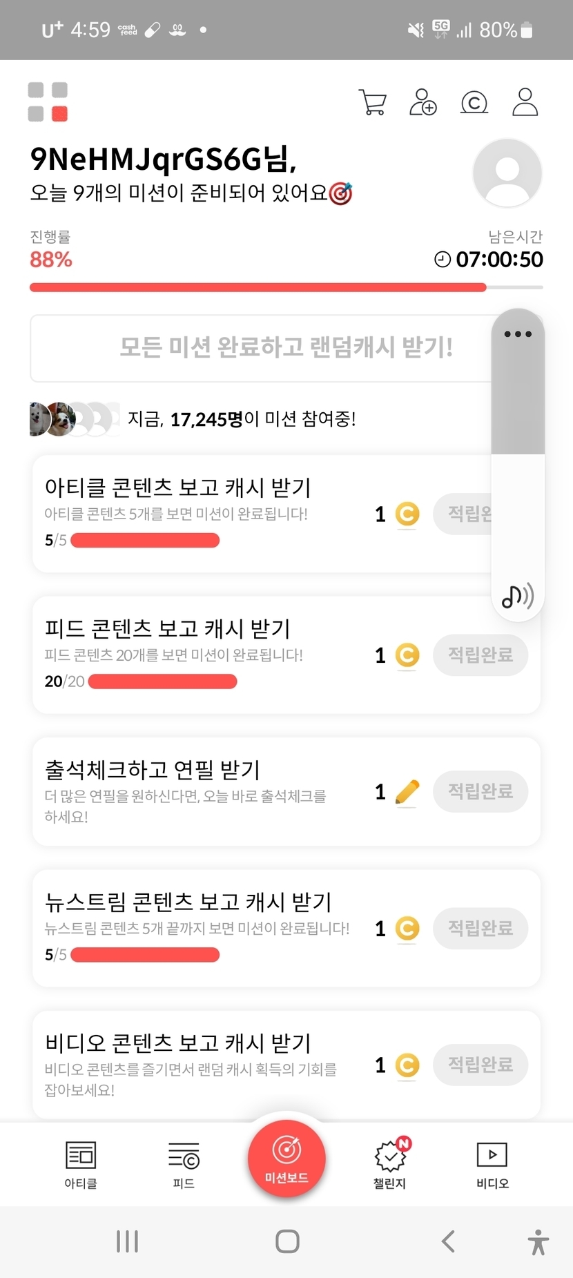Switch to the 피드 tab

pos(184,1165)
